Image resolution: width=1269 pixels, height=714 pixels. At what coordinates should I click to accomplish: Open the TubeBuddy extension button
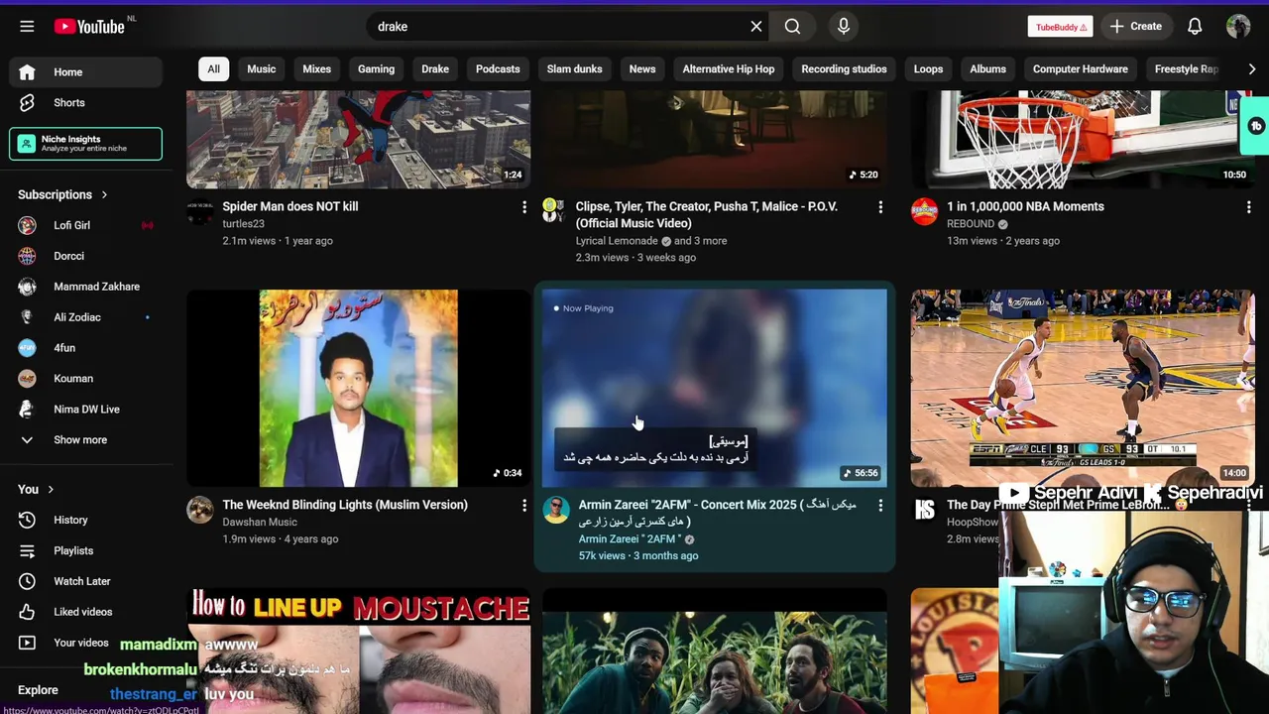(x=1061, y=27)
